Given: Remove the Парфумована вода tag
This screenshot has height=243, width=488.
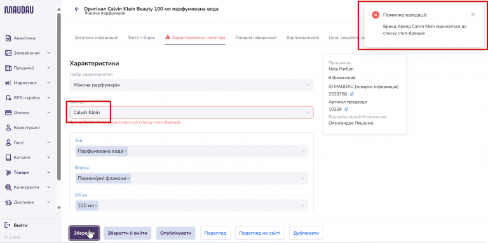Looking at the screenshot, I should [x=125, y=151].
